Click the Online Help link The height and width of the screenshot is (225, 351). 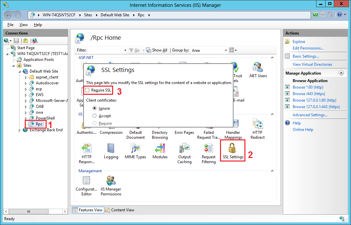(x=303, y=130)
